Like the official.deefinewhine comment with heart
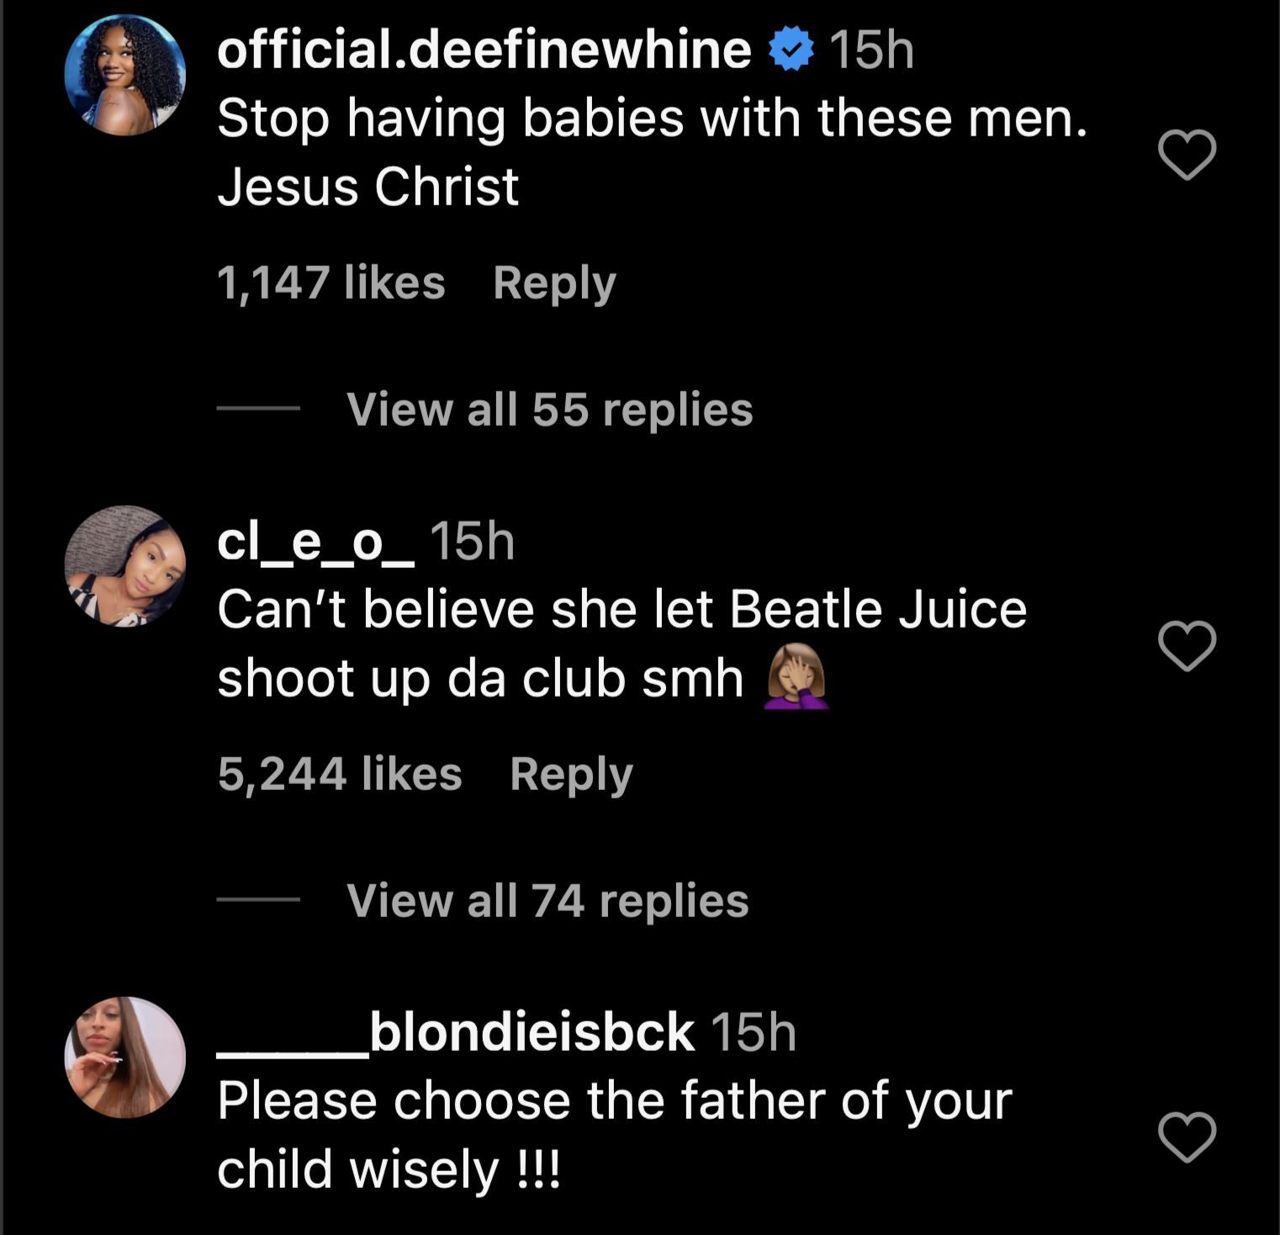The width and height of the screenshot is (1280, 1235). pos(1187,155)
